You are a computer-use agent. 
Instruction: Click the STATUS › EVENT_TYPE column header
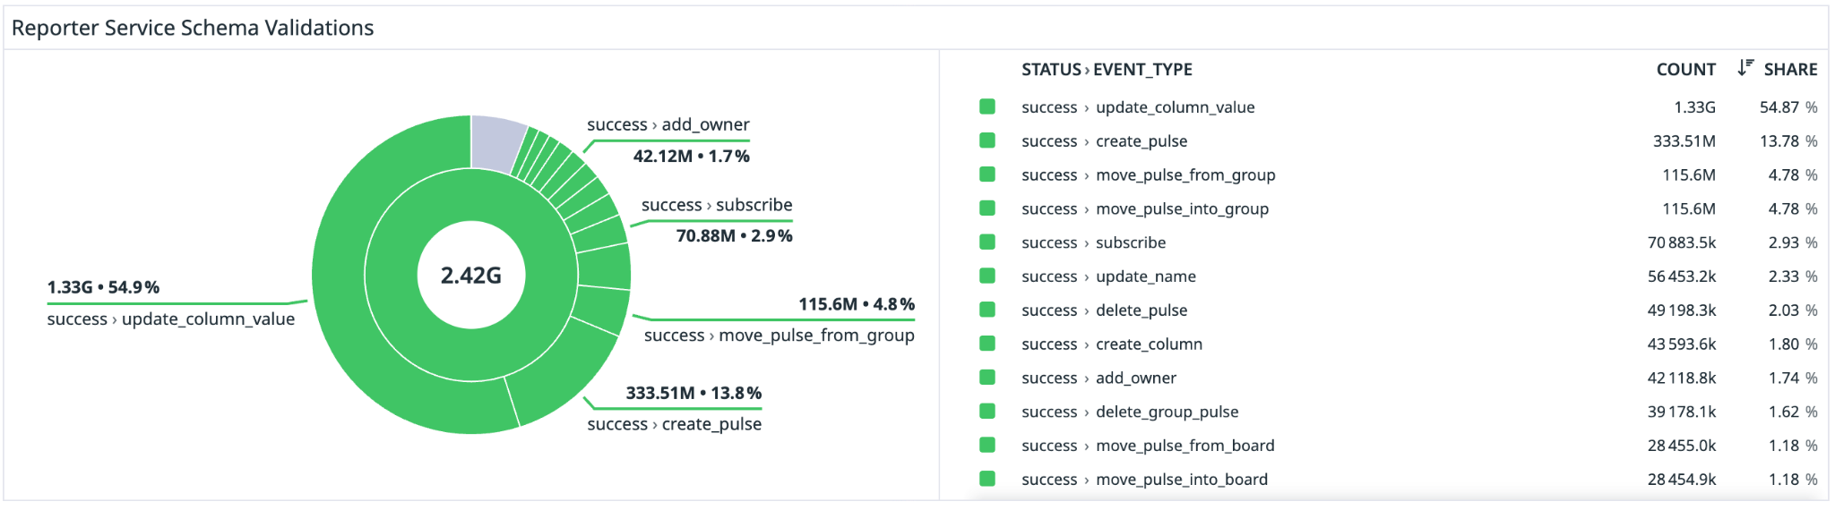click(1107, 70)
